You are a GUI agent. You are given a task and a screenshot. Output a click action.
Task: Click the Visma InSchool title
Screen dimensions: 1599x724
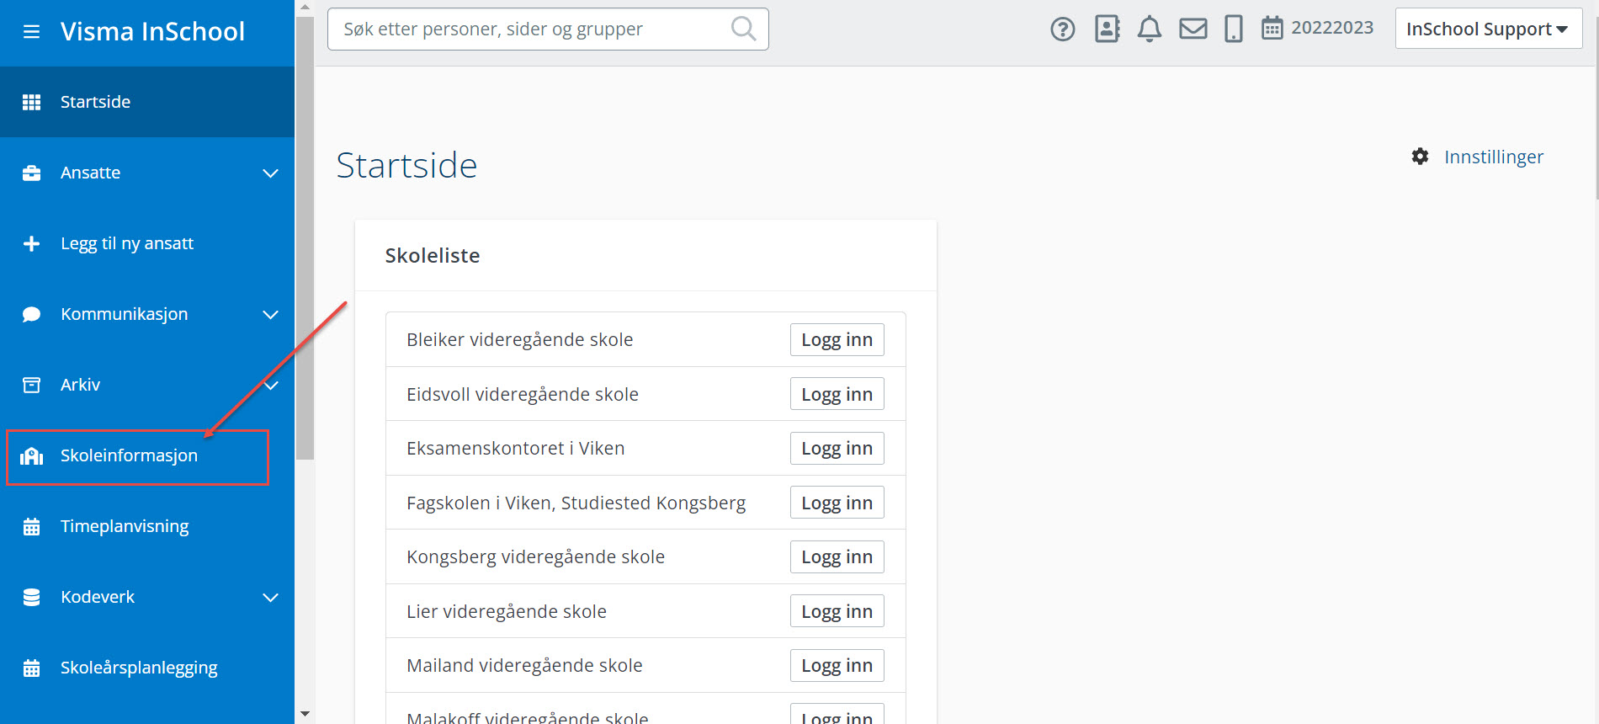click(152, 32)
